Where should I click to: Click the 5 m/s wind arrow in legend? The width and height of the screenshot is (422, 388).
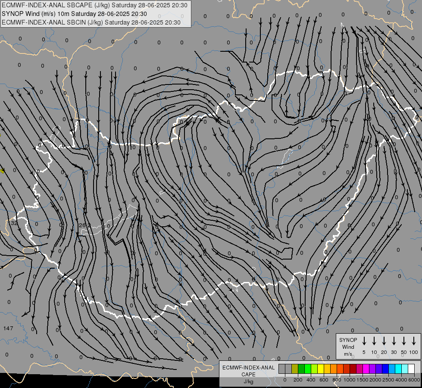coord(364,341)
